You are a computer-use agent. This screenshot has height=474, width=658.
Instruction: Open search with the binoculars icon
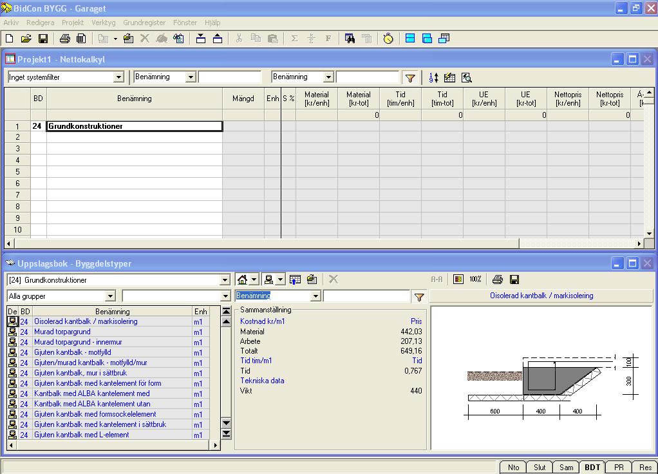point(350,39)
